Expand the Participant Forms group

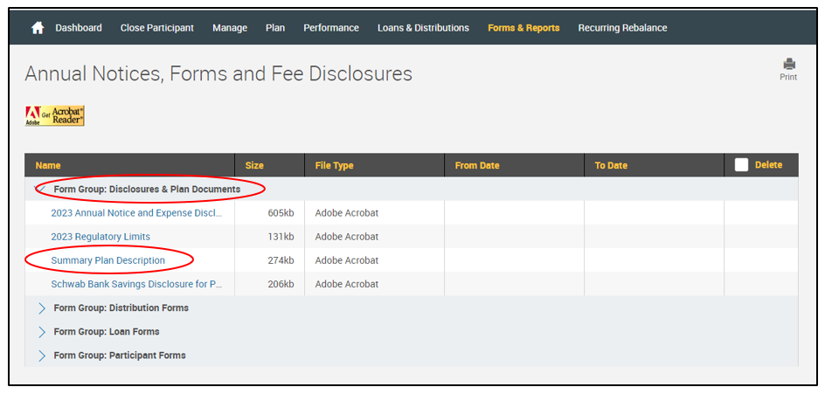(42, 355)
